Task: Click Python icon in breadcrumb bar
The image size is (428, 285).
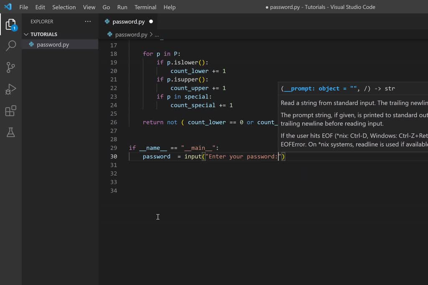Action: click(x=110, y=34)
